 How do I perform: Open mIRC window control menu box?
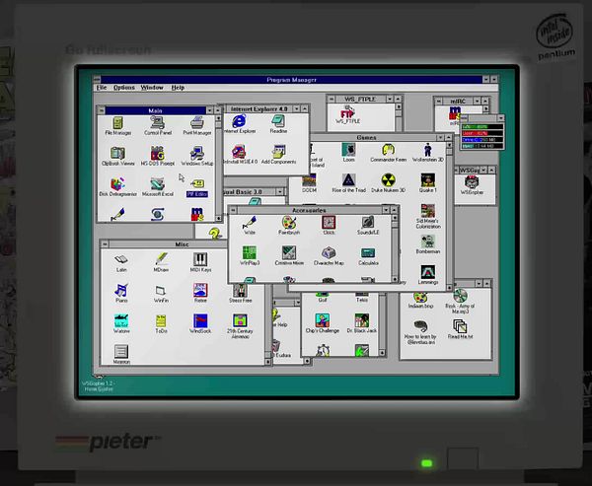[439, 102]
